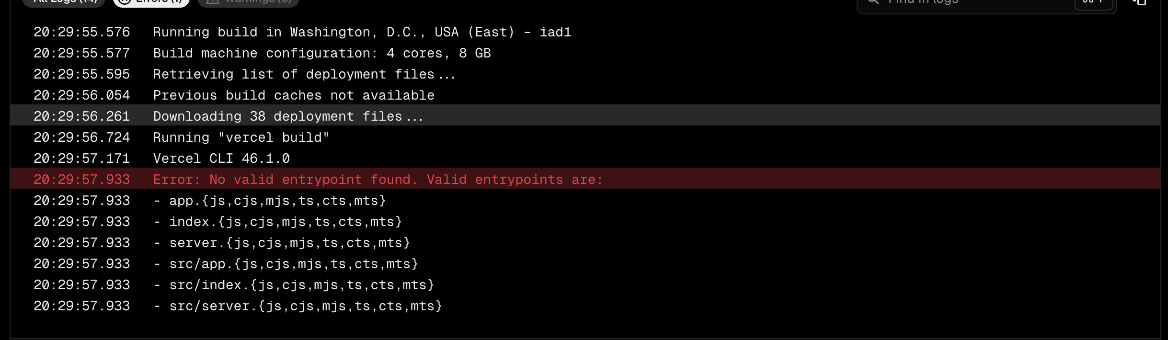
Task: Click the Vercel CLI 46.1.0 log line
Action: (585, 159)
